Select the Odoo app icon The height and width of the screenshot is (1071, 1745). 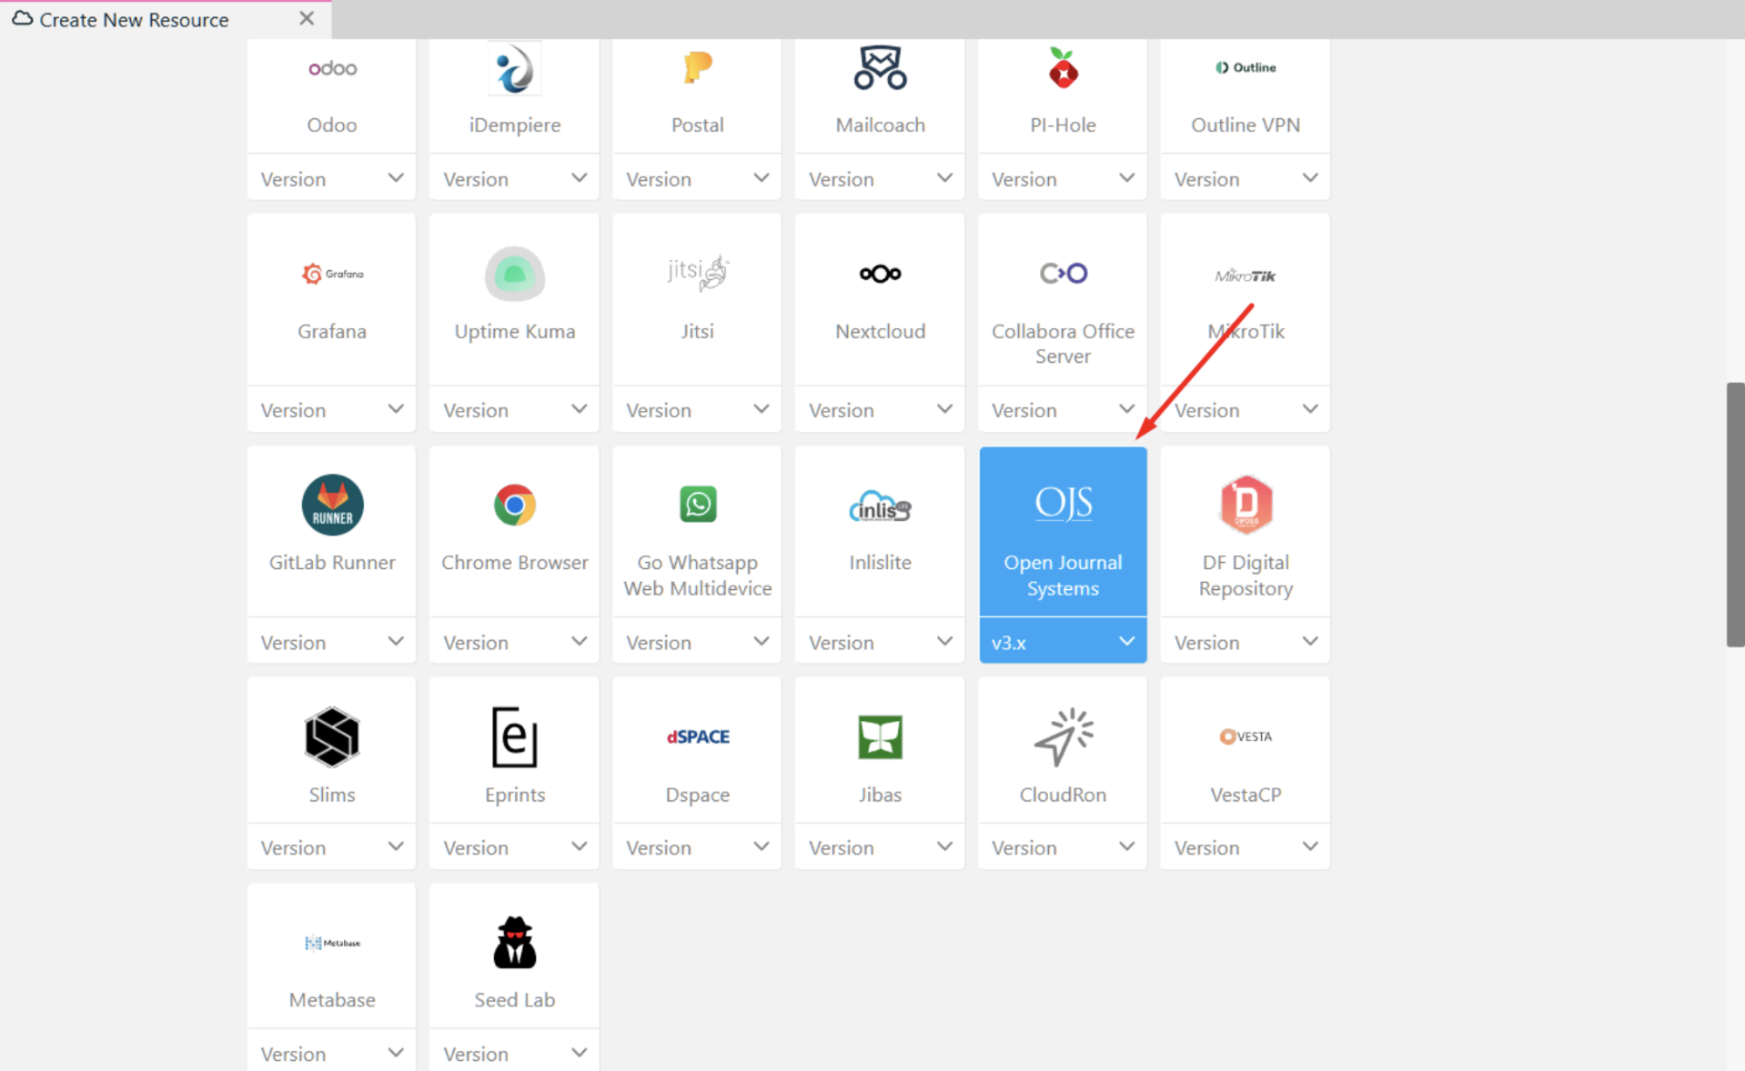pos(332,68)
